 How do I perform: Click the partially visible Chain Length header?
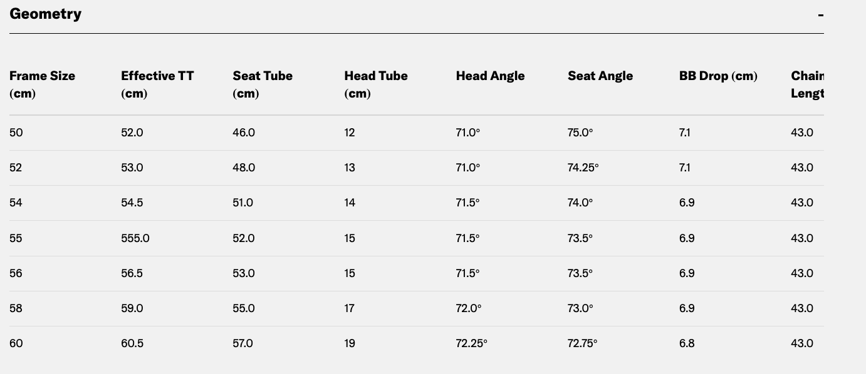coord(807,84)
